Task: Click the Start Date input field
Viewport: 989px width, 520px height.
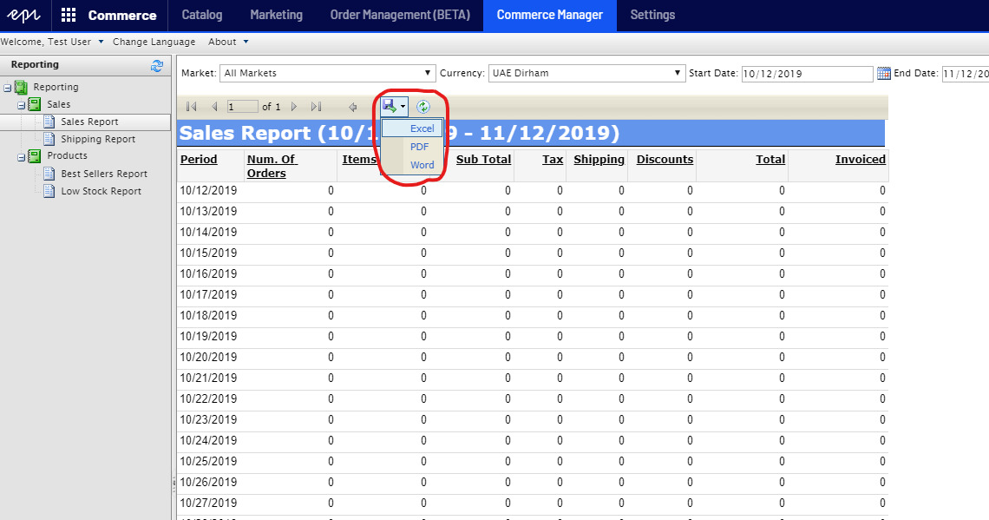Action: 806,74
